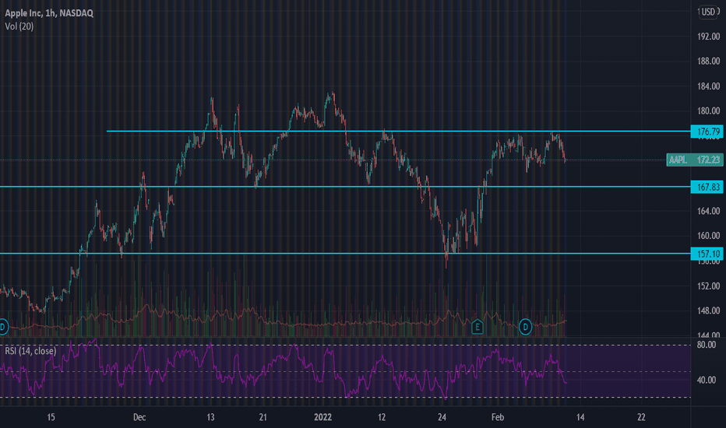
Task: Click the 157.10 horizontal line price tag
Action: tap(707, 254)
